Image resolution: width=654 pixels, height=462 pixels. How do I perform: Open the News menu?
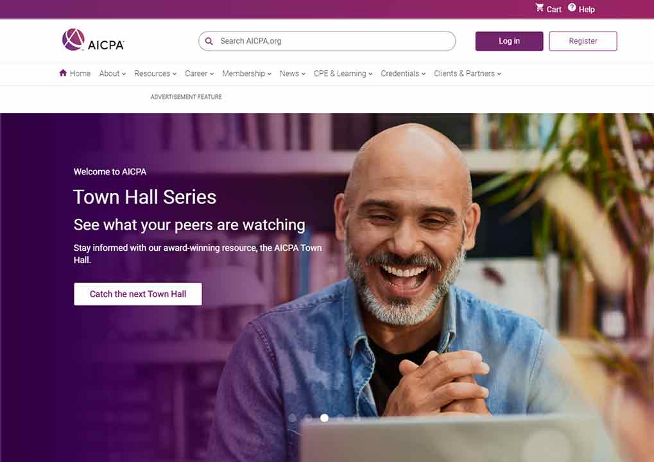point(293,73)
